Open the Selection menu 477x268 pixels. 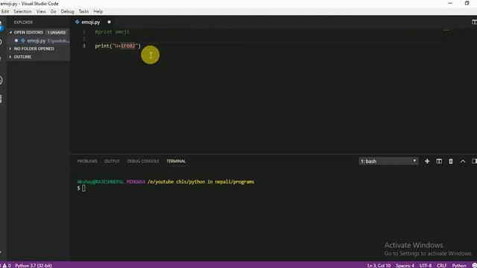click(x=22, y=12)
